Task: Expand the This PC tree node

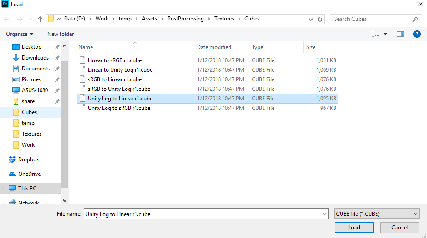Action: tap(4, 188)
